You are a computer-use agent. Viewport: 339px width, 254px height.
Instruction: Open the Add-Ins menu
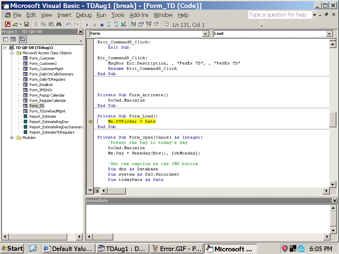click(139, 15)
